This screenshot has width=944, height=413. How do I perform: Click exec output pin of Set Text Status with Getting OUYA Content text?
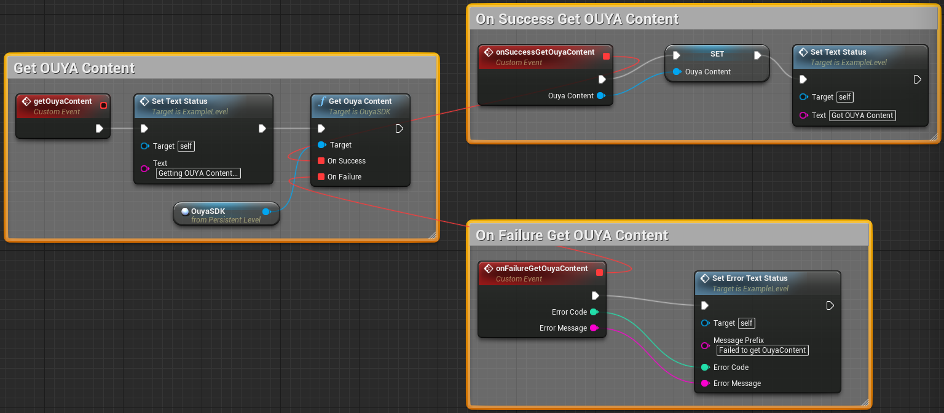click(262, 128)
